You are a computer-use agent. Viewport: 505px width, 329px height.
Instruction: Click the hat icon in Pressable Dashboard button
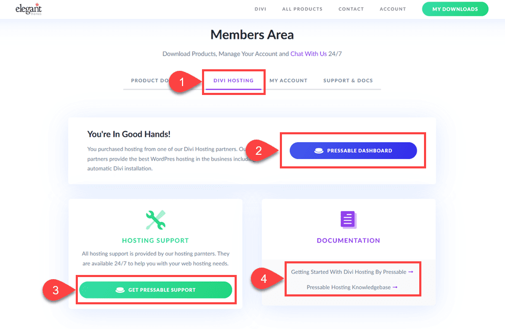(x=319, y=151)
